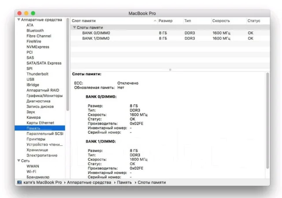Click the sidebar vertical scrollbar
The height and width of the screenshot is (198, 282).
67,64
